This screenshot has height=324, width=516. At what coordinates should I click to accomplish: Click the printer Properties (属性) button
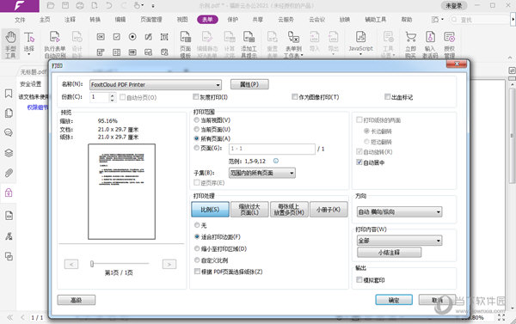point(249,84)
